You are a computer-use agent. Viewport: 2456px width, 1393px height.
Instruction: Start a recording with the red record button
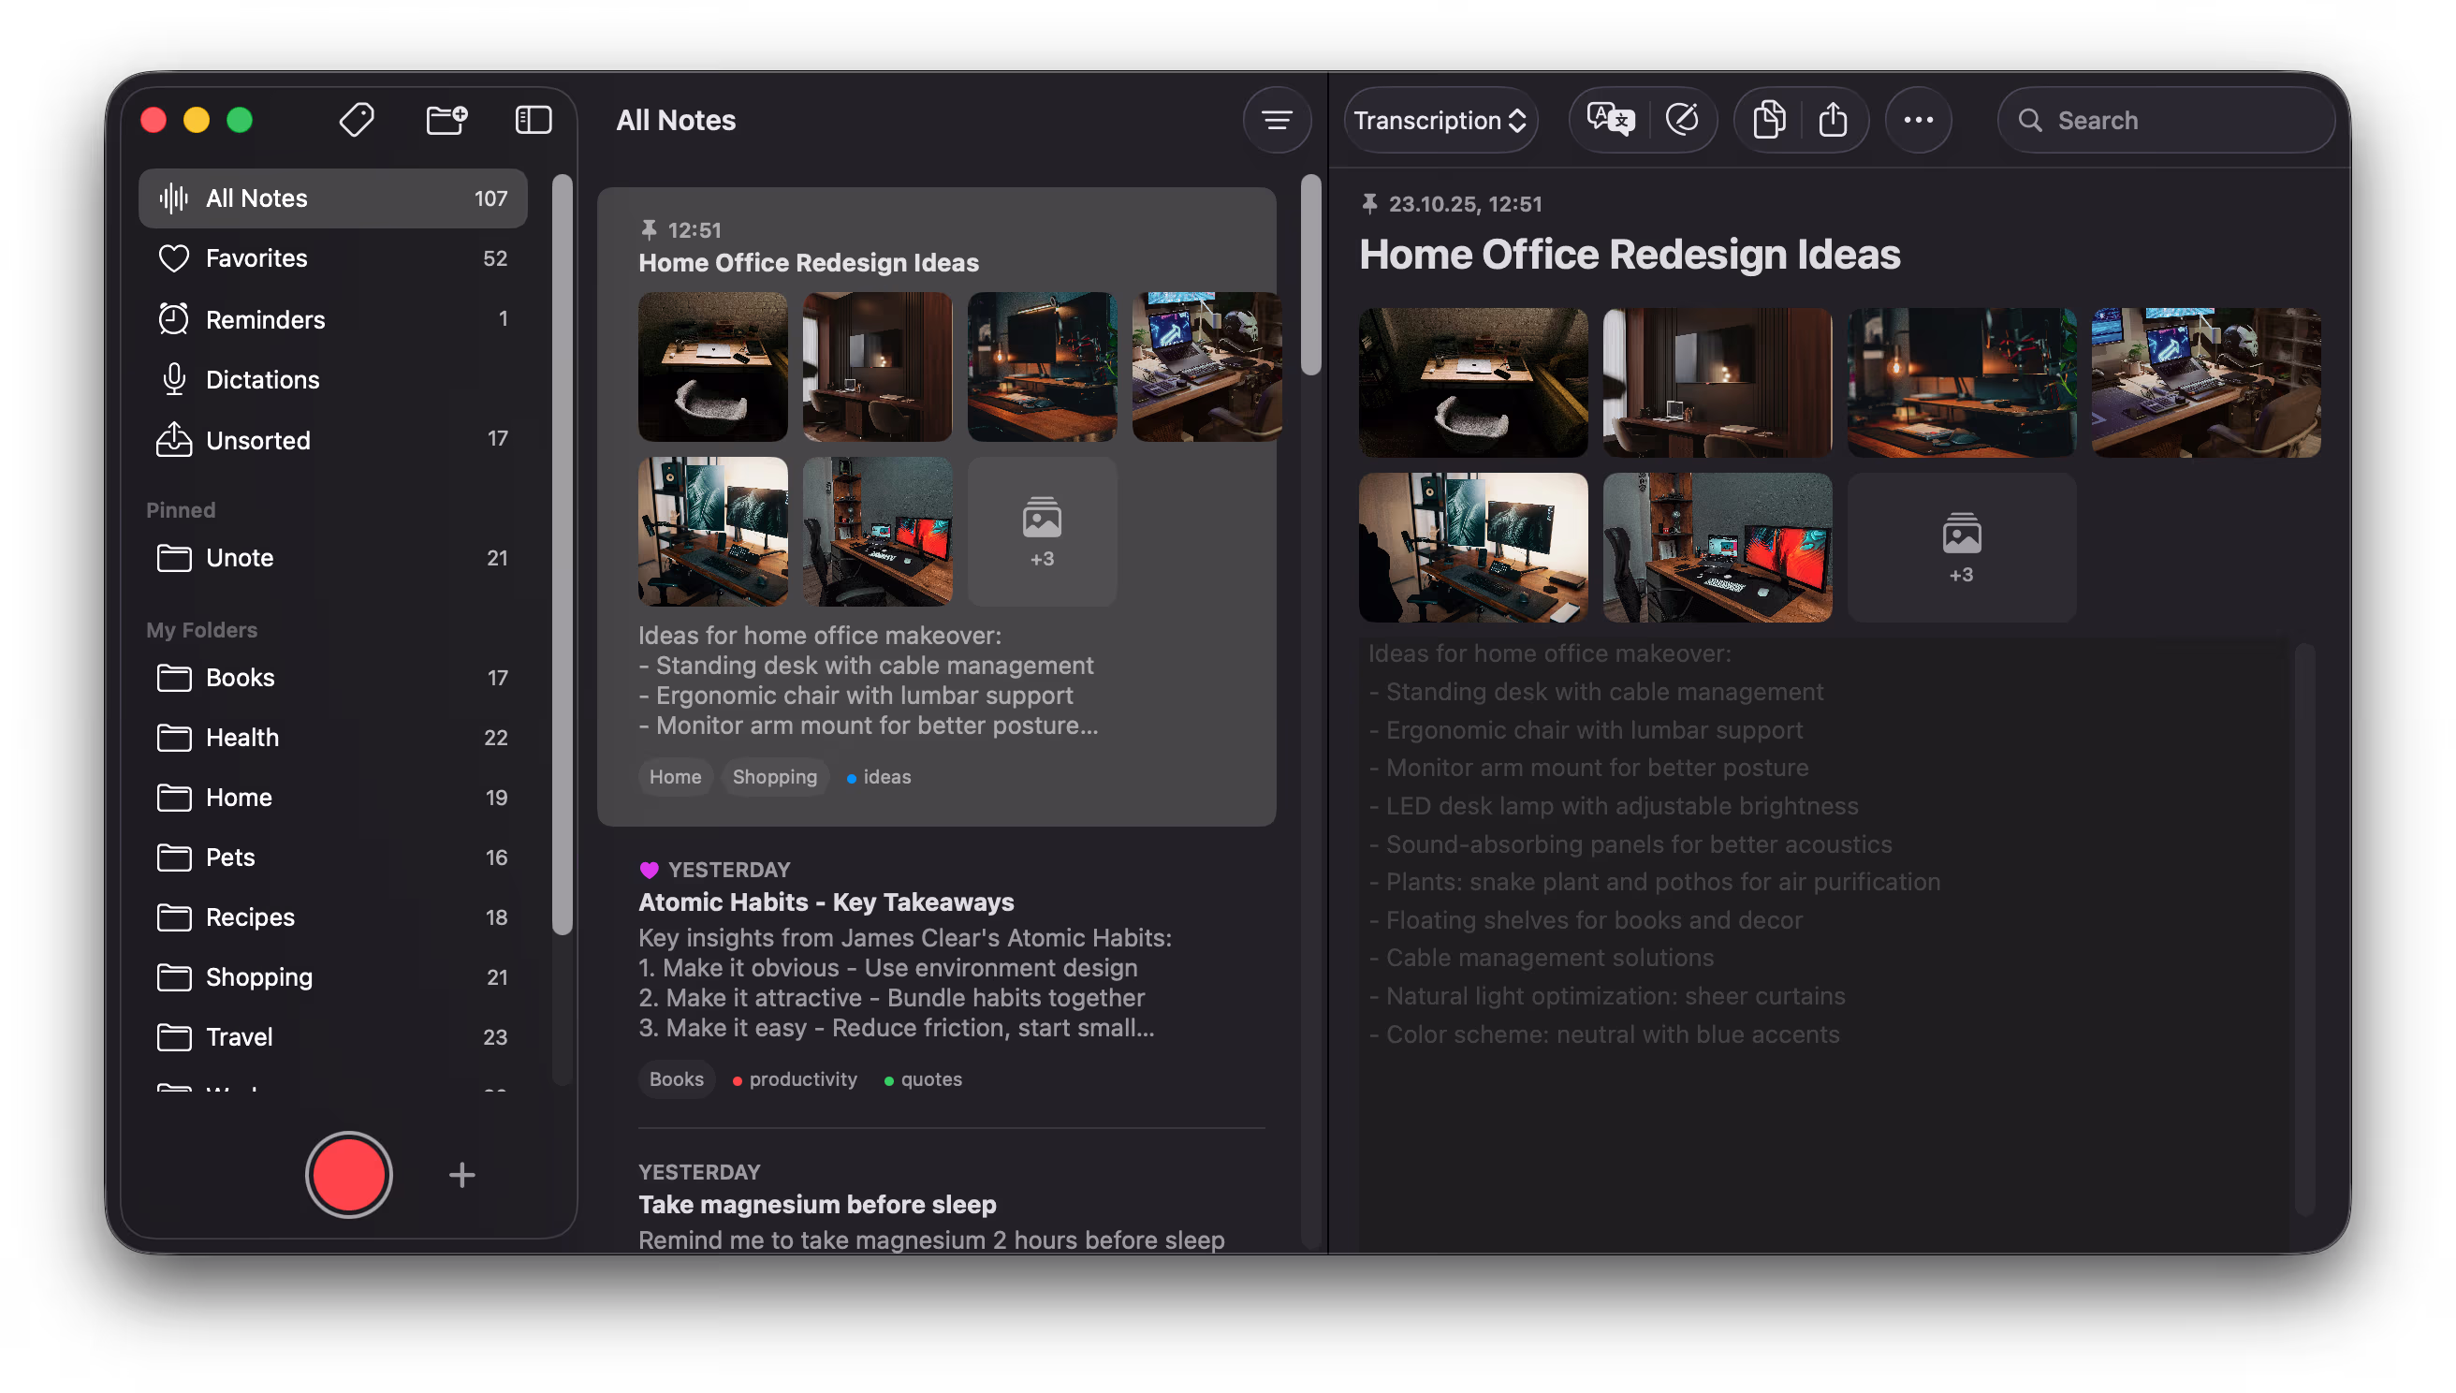click(349, 1174)
